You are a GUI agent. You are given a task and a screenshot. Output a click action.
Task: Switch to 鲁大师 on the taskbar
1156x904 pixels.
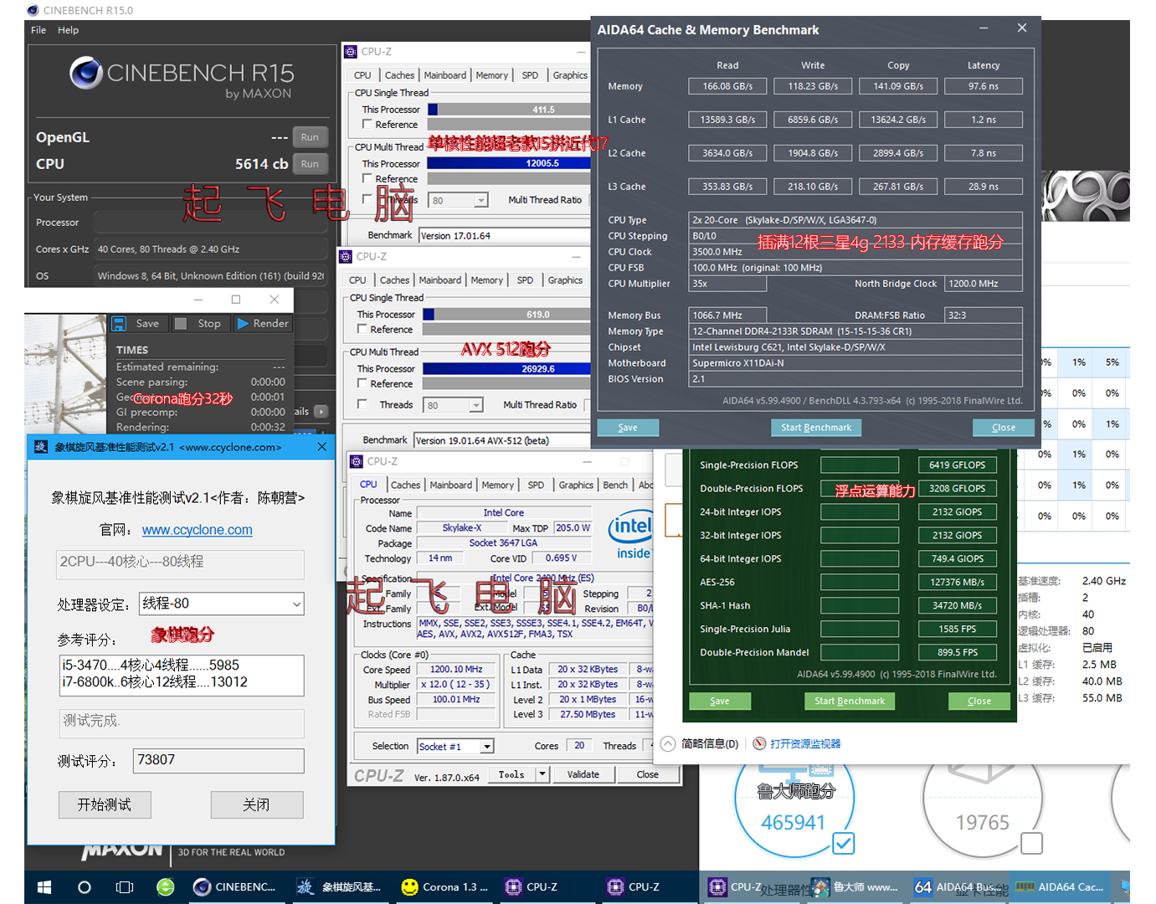pos(855,887)
